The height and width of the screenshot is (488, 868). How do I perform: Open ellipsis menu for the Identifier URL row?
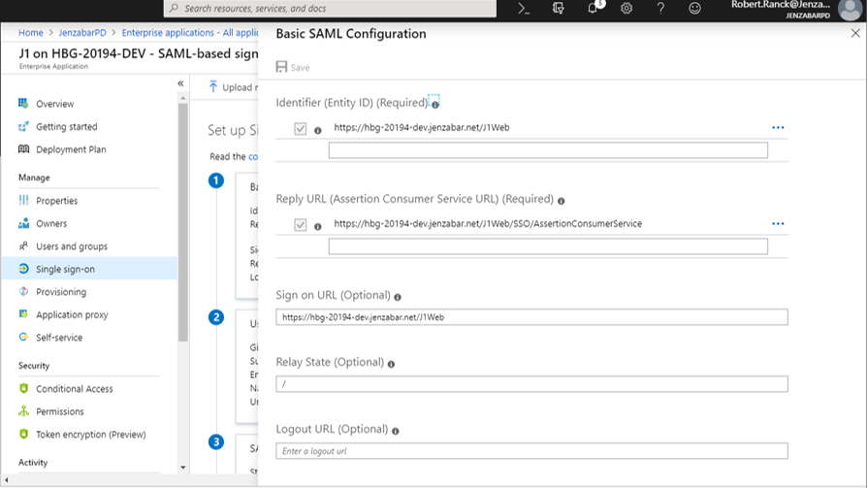pyautogui.click(x=778, y=128)
